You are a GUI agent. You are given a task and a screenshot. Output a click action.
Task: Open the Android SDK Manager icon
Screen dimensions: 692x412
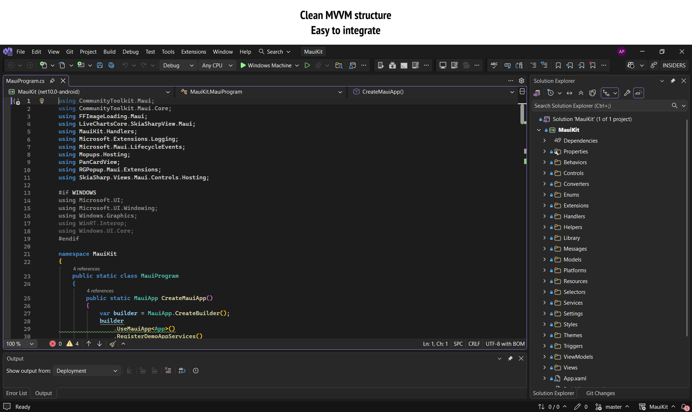coord(392,66)
